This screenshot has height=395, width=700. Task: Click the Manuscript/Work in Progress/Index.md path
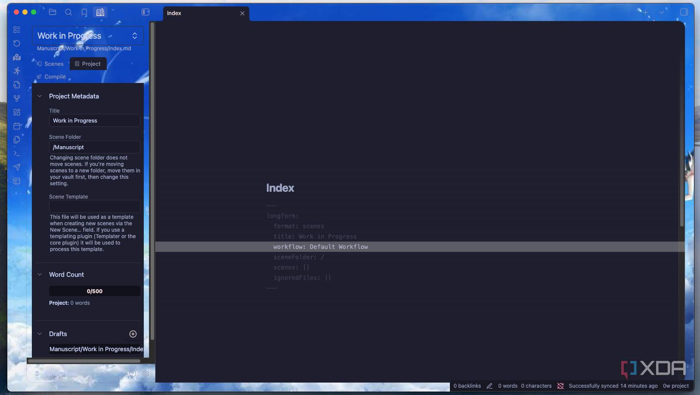point(84,49)
